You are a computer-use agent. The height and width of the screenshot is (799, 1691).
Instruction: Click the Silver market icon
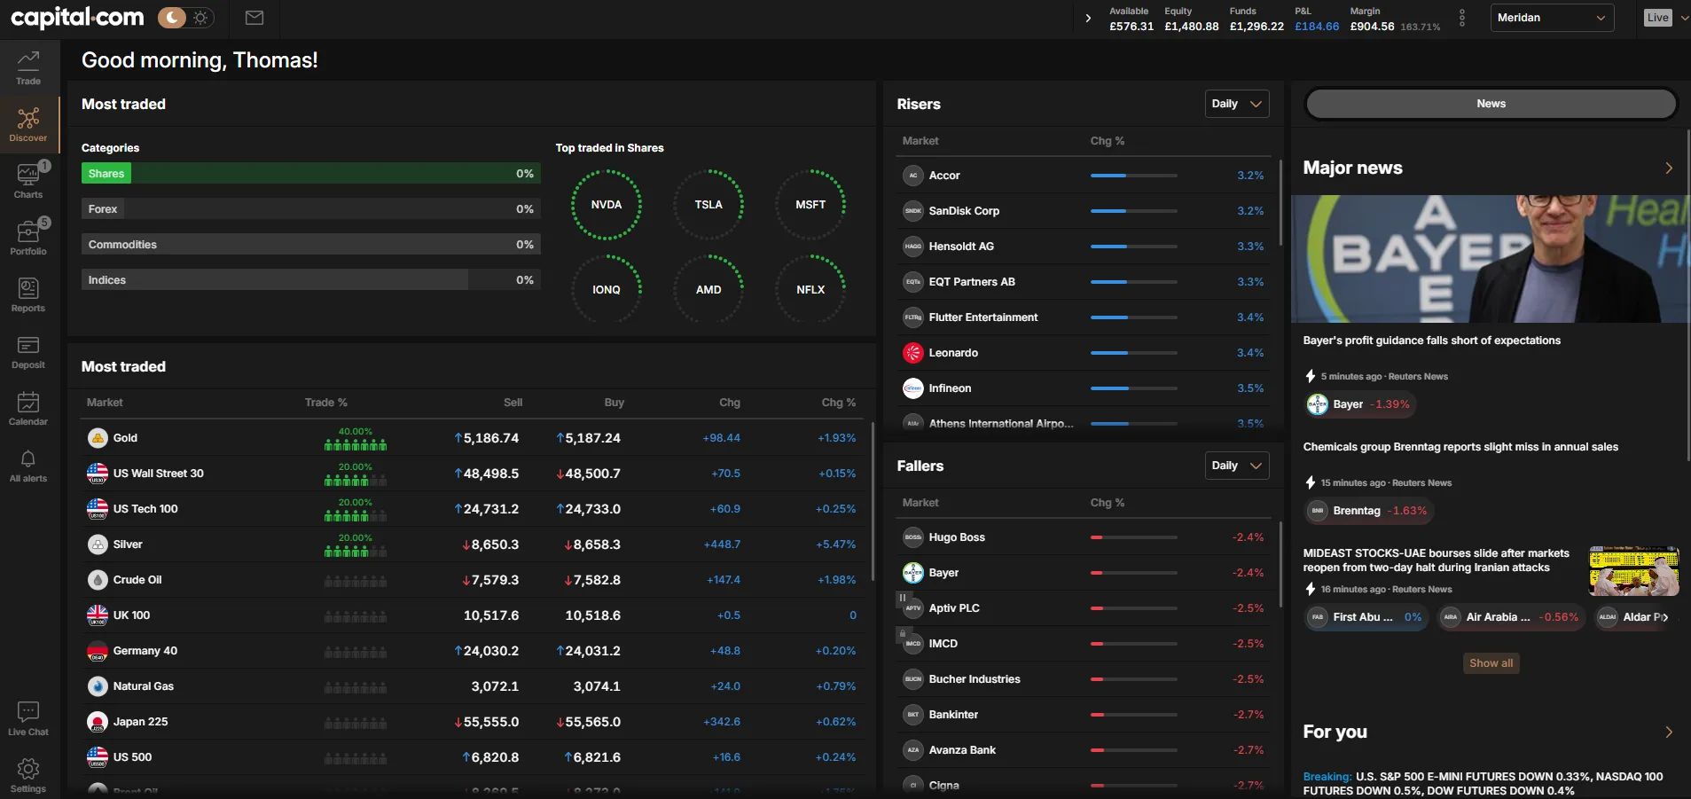click(x=98, y=544)
